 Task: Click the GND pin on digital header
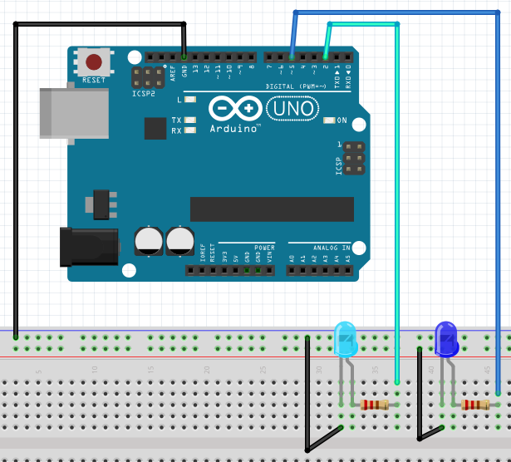pos(184,57)
